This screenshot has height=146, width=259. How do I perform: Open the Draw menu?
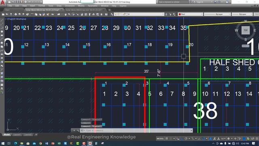[59, 6]
